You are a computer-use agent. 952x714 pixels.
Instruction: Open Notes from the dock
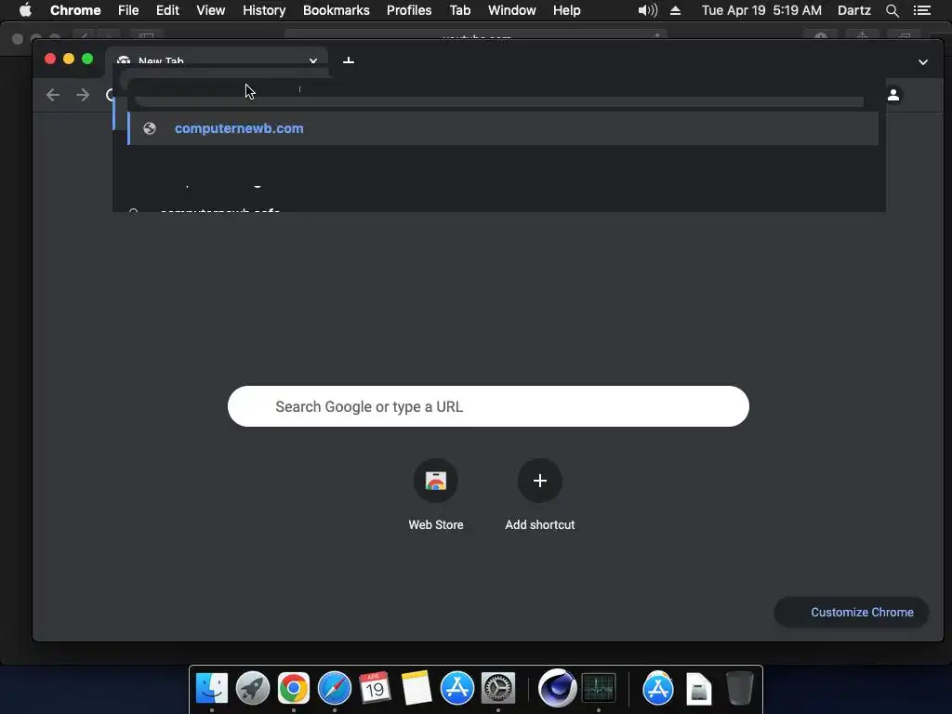tap(416, 689)
